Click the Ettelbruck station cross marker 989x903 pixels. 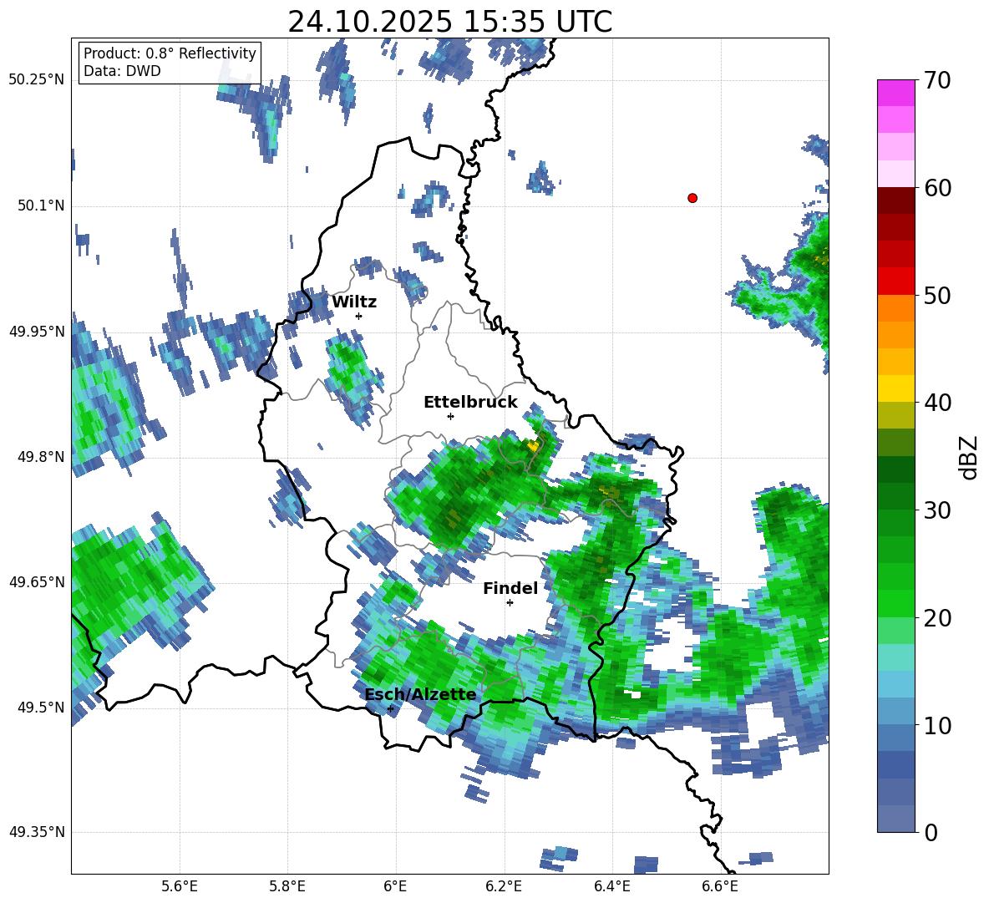click(450, 416)
